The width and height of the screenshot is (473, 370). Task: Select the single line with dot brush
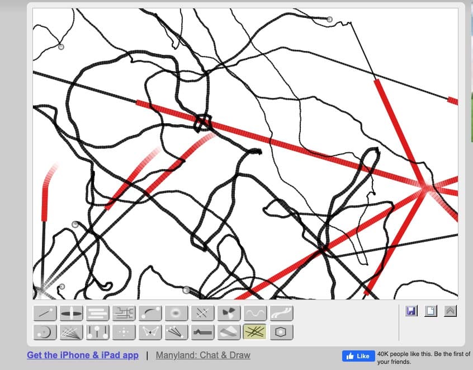45,313
